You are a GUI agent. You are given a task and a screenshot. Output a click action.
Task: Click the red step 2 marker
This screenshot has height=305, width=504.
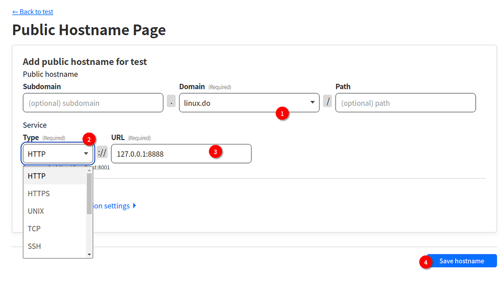88,140
